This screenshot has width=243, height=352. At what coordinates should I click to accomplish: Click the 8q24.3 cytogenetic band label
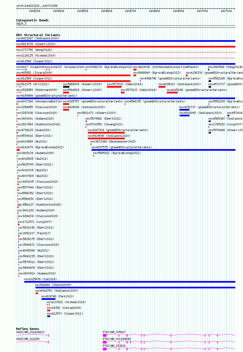click(21, 23)
